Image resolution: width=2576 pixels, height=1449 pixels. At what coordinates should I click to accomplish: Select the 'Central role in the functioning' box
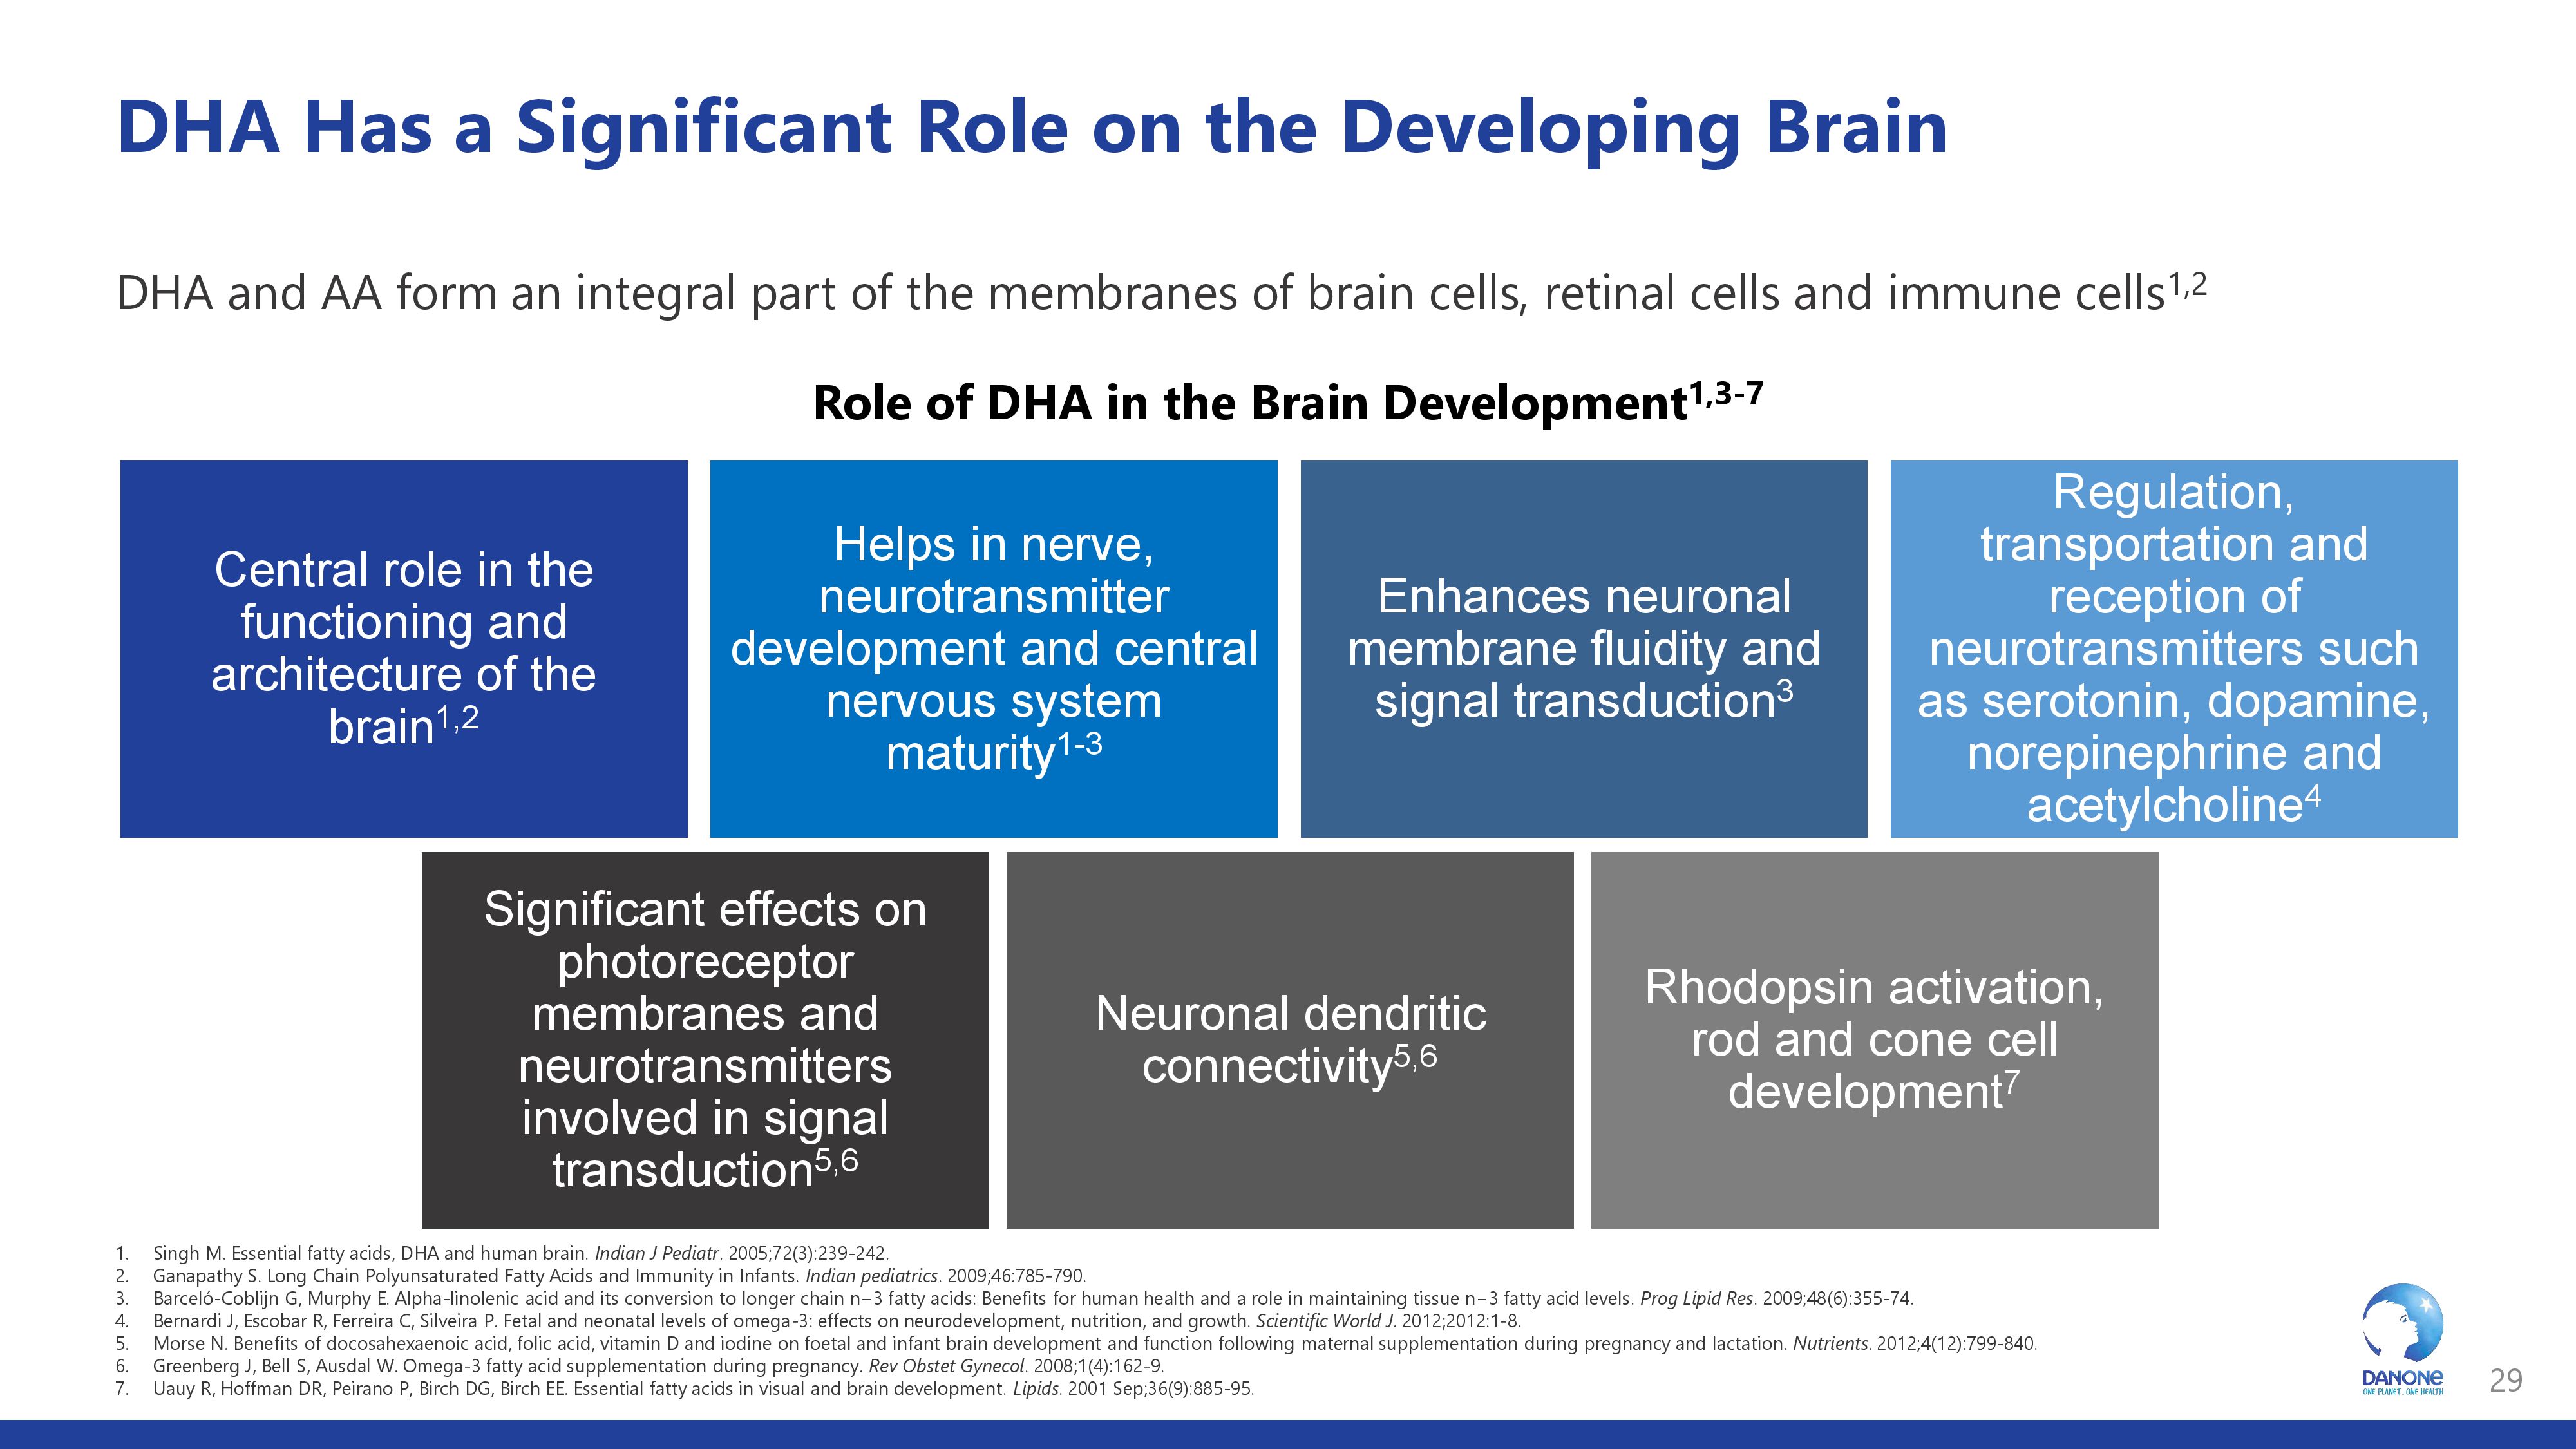[x=403, y=648]
